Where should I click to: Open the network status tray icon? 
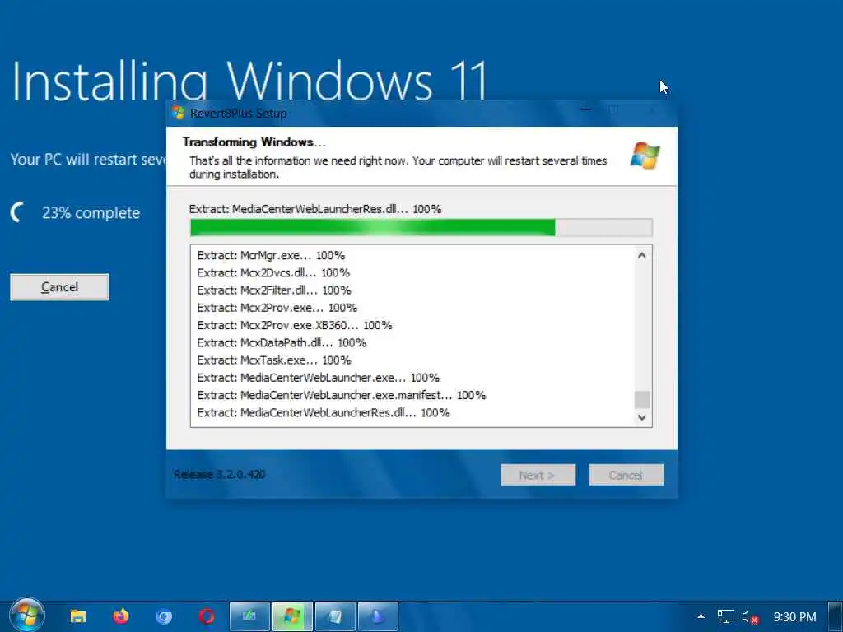click(x=726, y=616)
